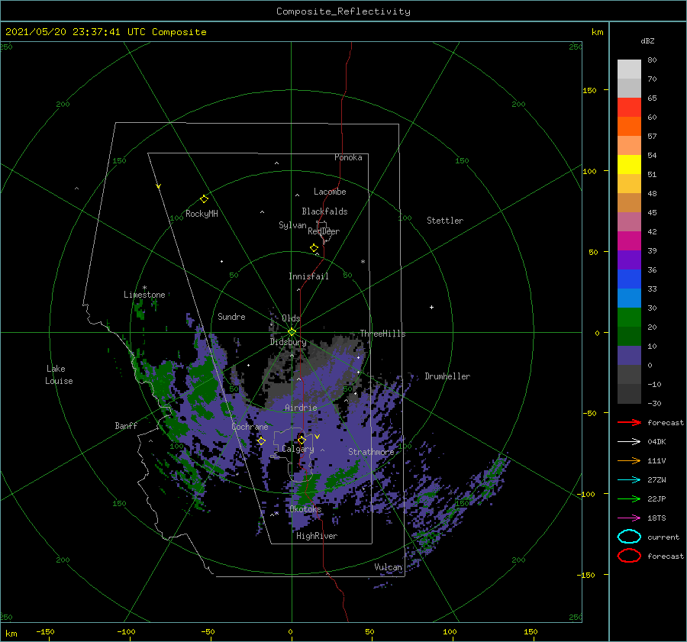Click the 'current' legend label
Screen dimensions: 687x642
[x=663, y=537]
